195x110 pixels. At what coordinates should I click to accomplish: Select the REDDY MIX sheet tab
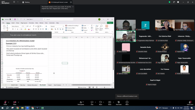pos(14,85)
